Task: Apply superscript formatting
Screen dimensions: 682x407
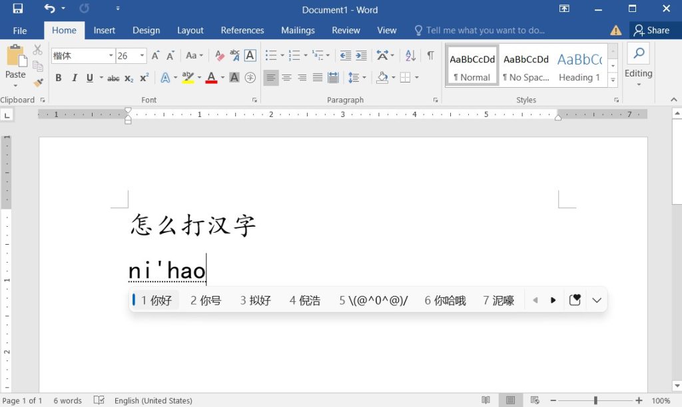Action: pos(143,78)
